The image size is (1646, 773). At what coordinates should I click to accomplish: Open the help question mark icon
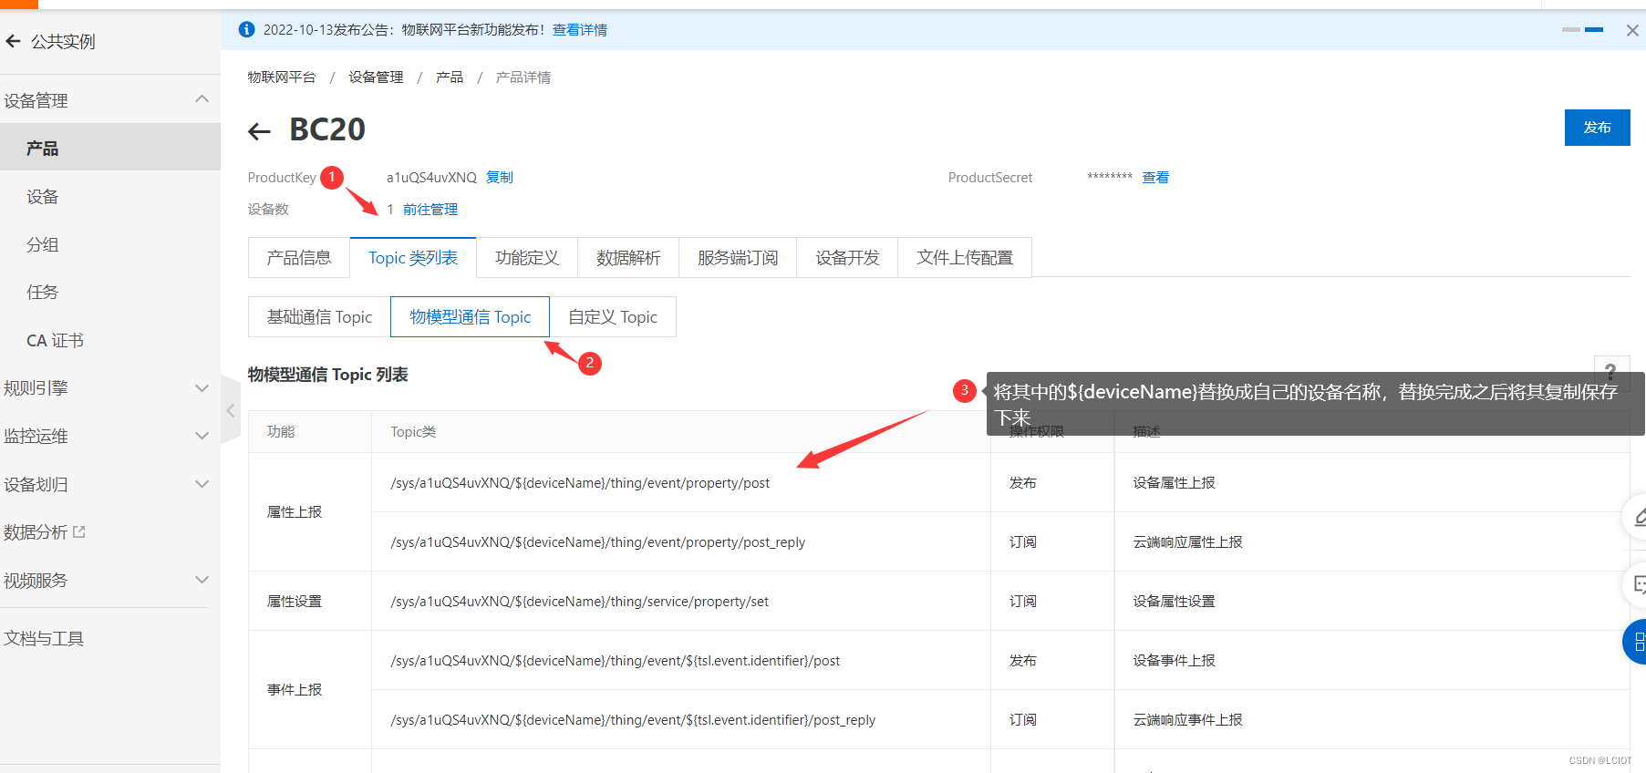(1610, 371)
